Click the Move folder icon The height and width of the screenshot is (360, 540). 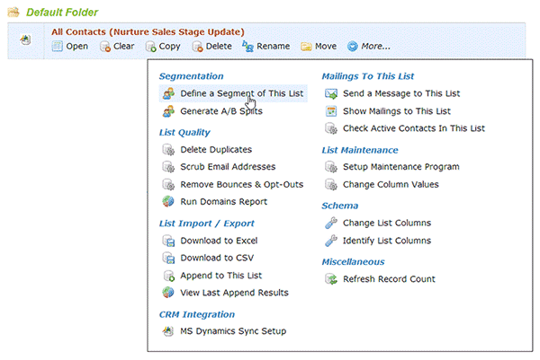306,47
